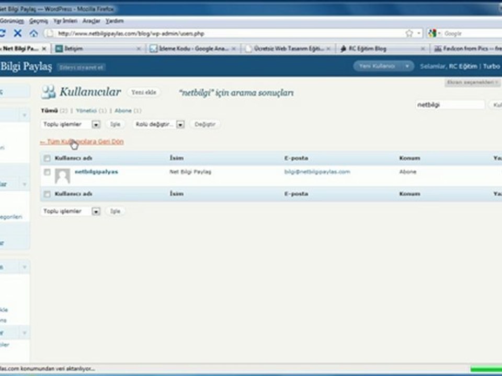This screenshot has width=502, height=376.
Task: Close the Net Bilgi Paylaş tab
Action: tap(44, 49)
